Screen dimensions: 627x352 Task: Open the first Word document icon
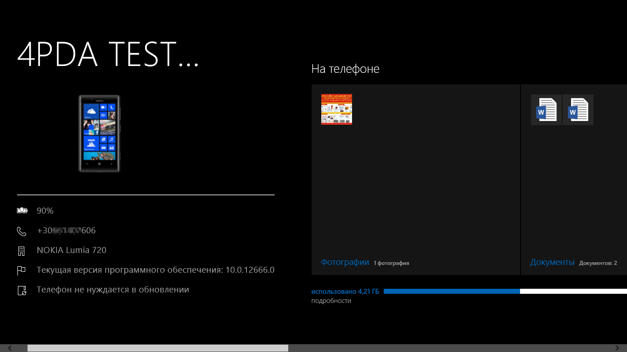point(546,110)
